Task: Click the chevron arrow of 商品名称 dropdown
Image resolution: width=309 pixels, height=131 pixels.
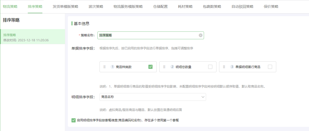Action: click(x=203, y=97)
